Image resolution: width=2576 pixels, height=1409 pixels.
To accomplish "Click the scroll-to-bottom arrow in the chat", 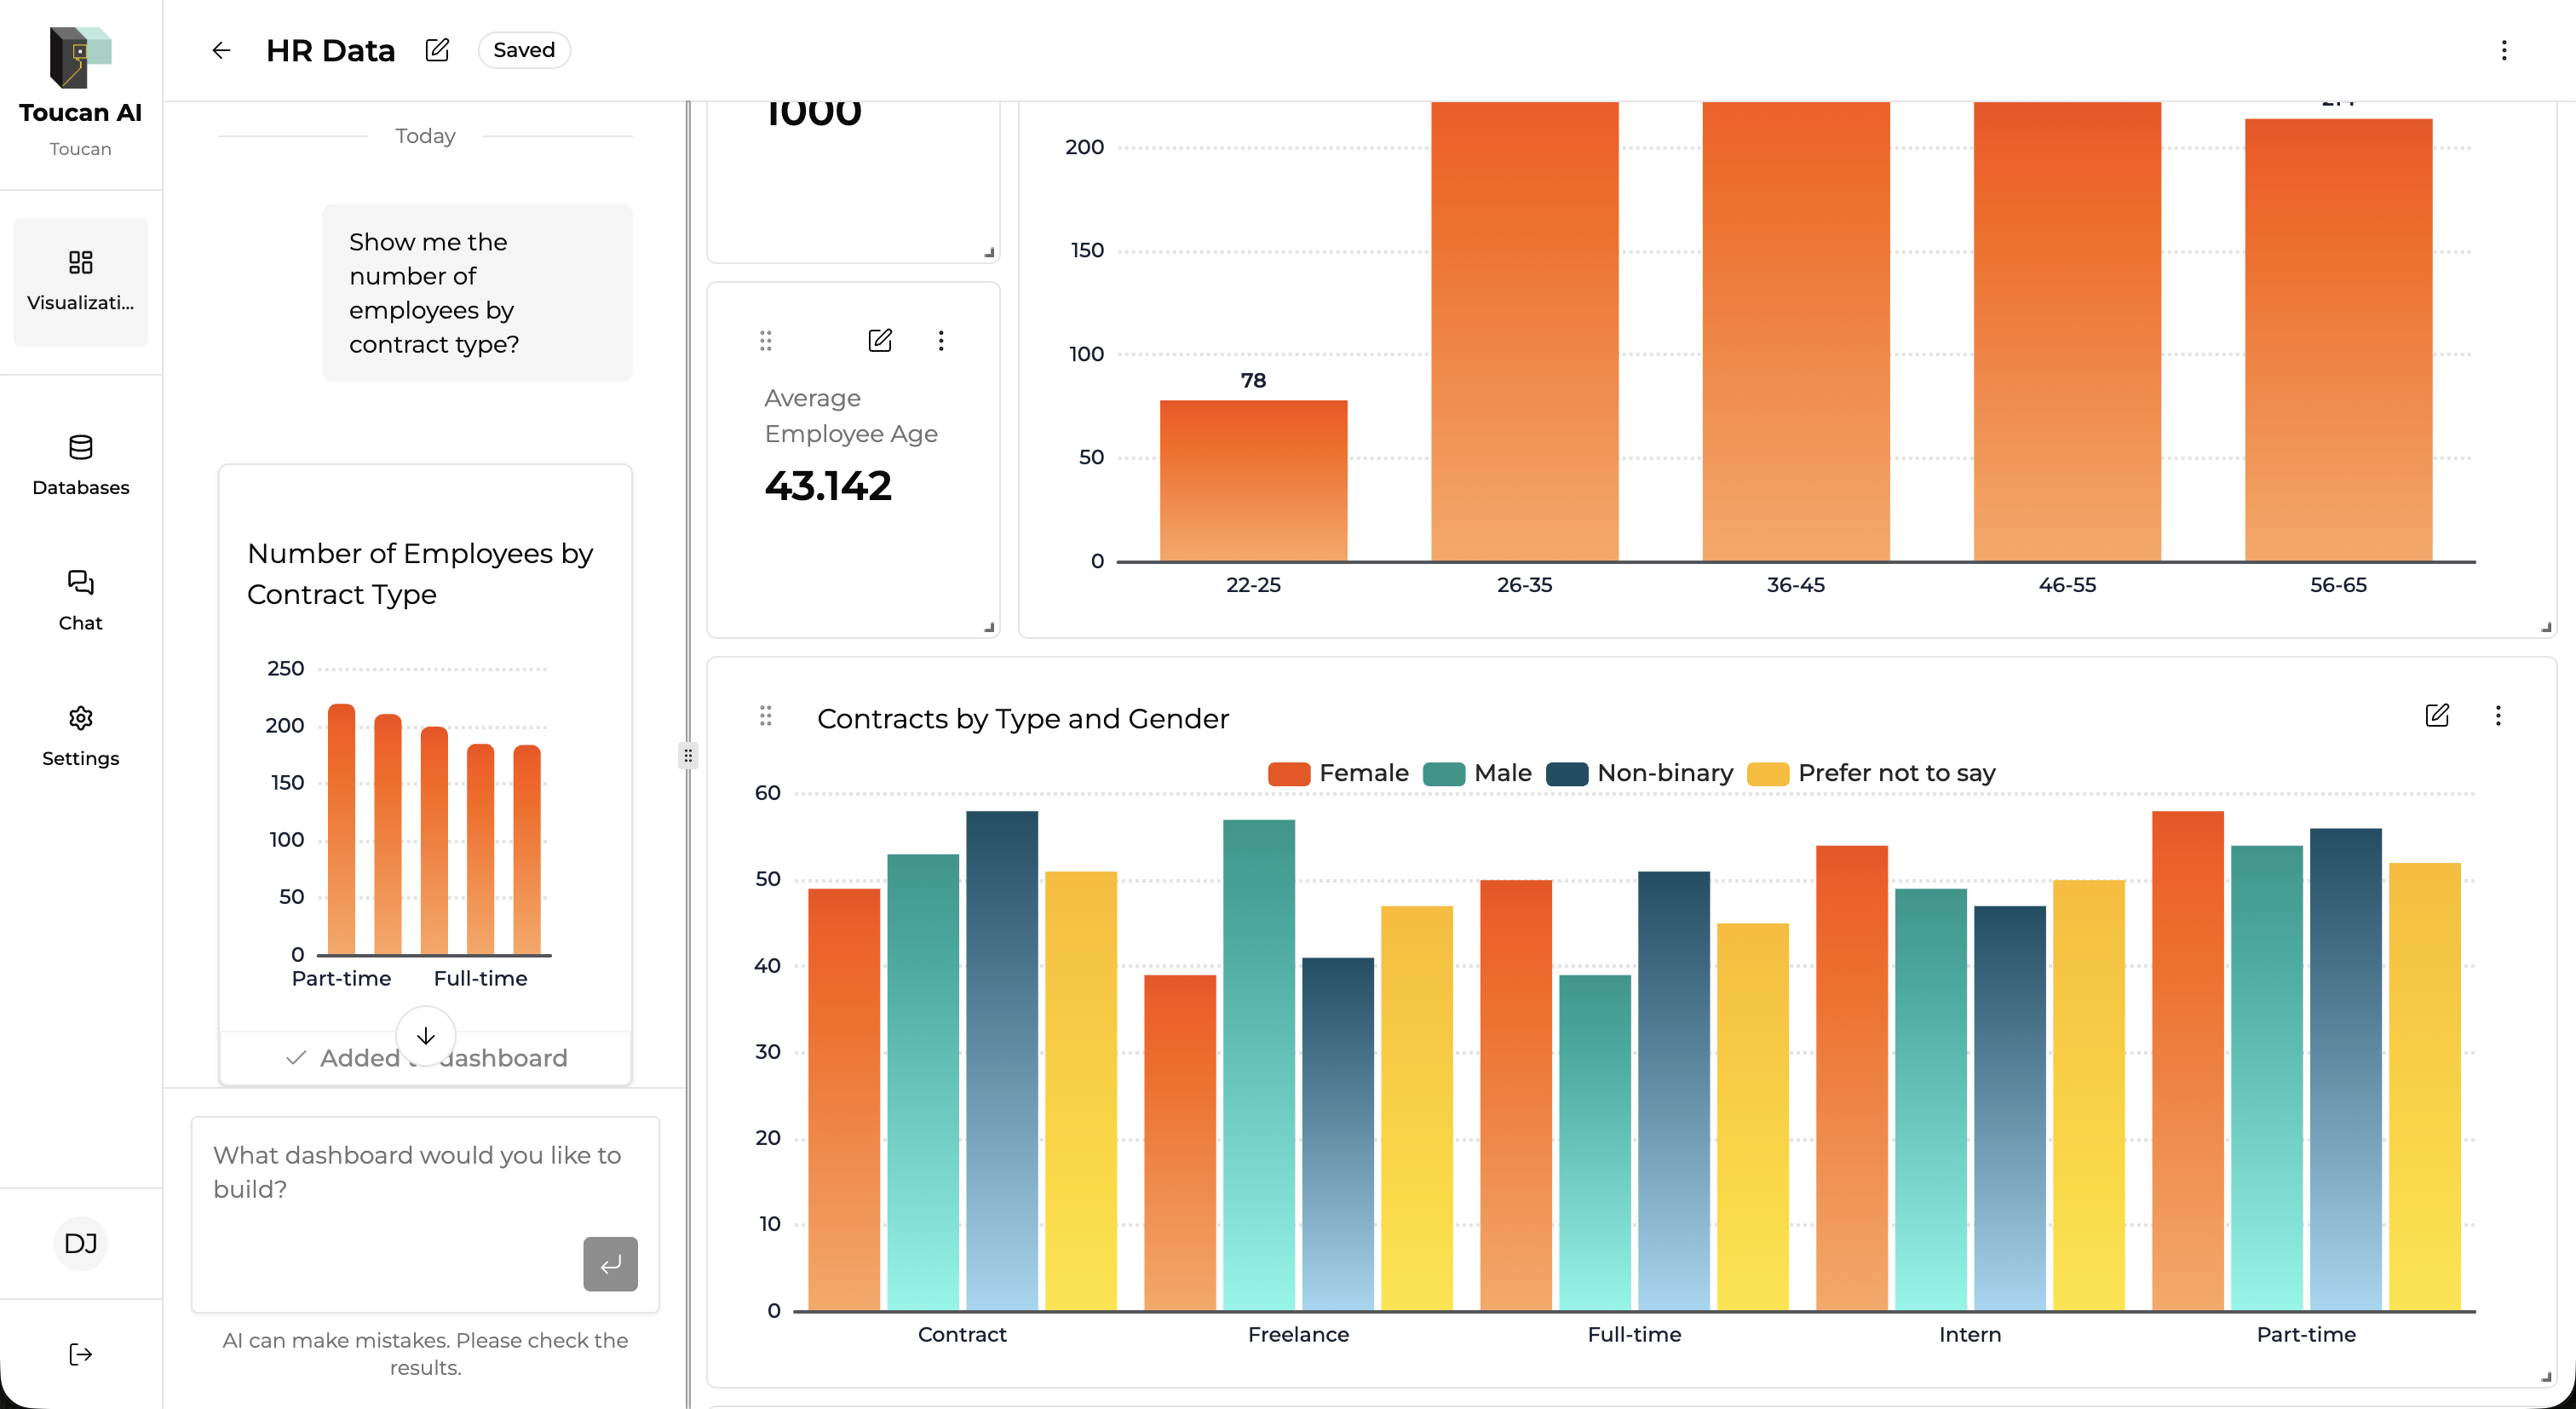I will (x=425, y=1036).
